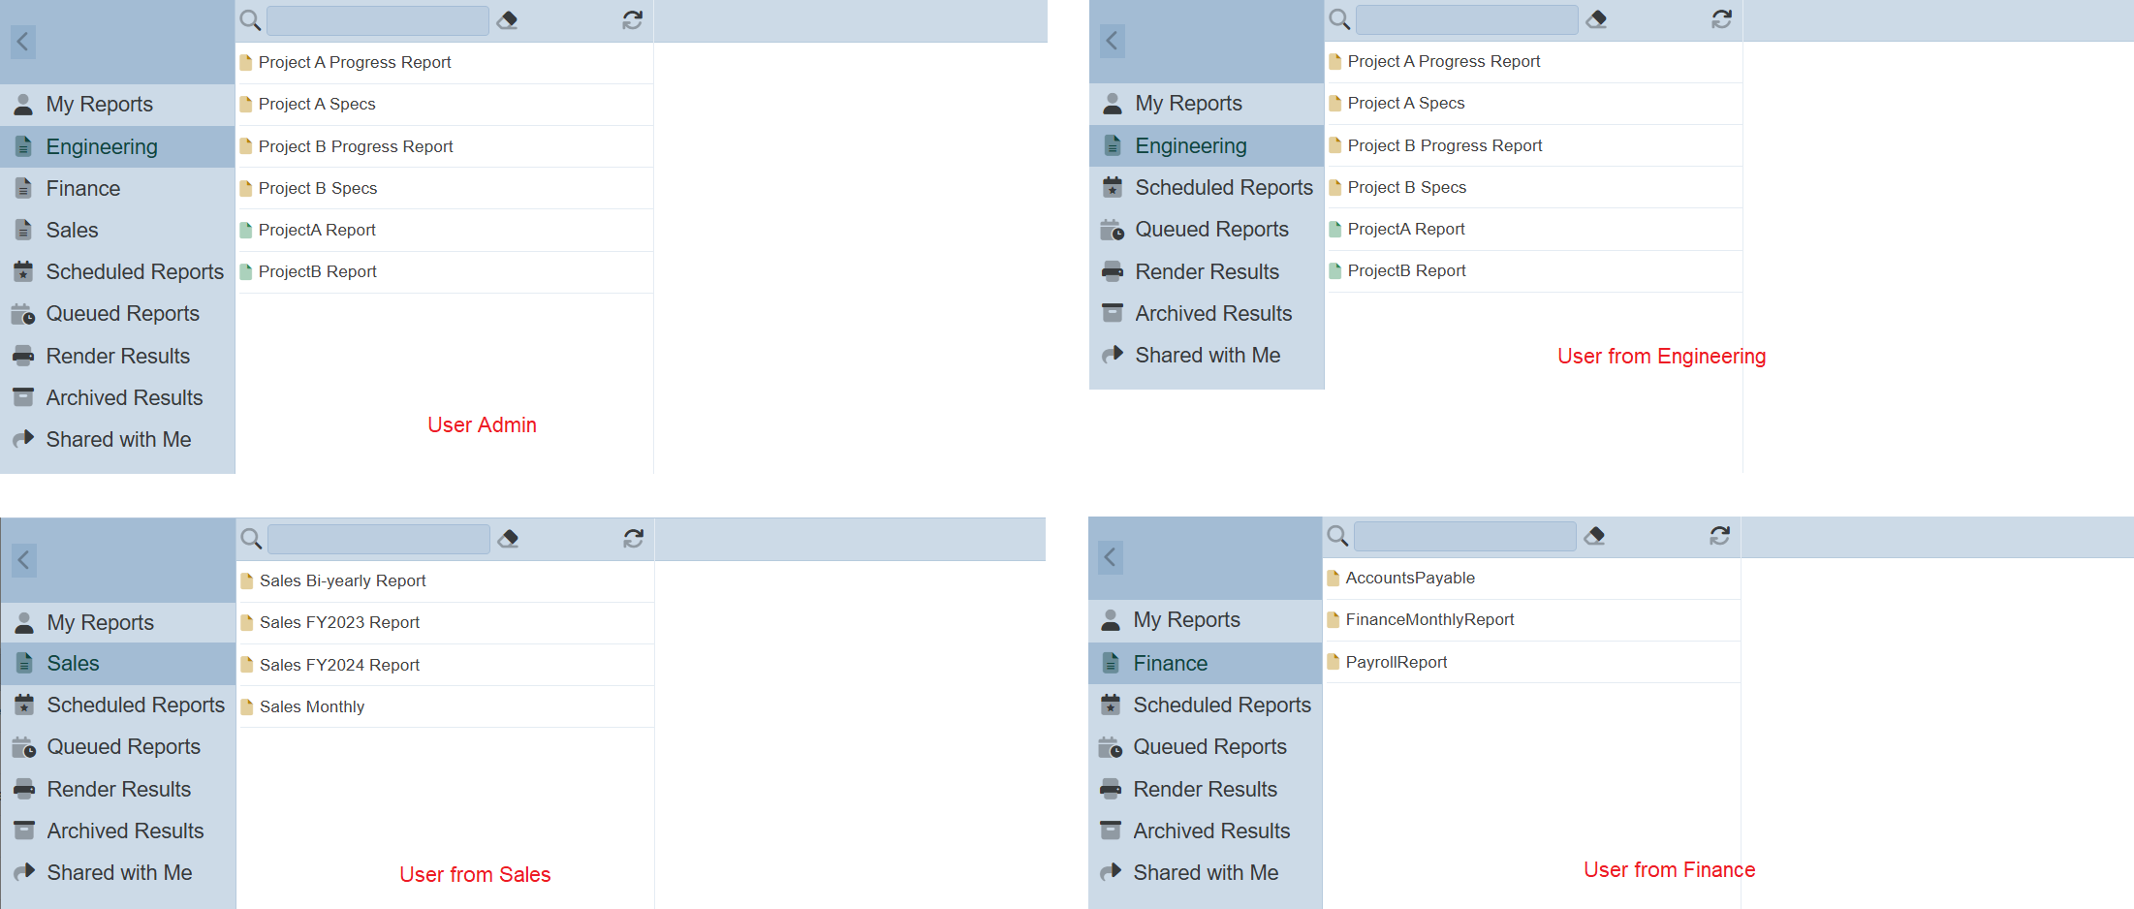Screen dimensions: 2134x909
Task: Click the search field in the Engineering user panel
Action: [x=1465, y=19]
